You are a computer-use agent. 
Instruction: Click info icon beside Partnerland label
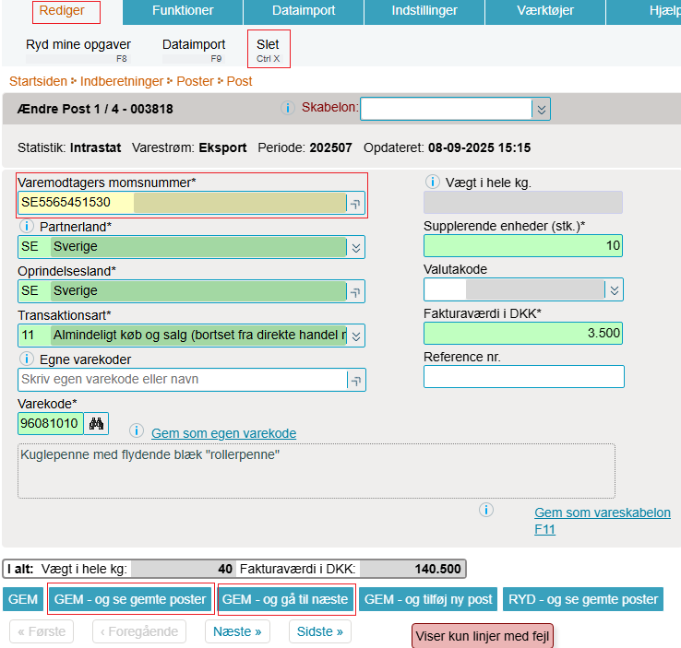click(26, 227)
